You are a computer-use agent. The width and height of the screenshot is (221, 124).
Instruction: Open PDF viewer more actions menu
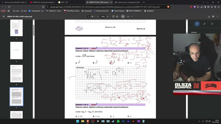[x=217, y=17]
